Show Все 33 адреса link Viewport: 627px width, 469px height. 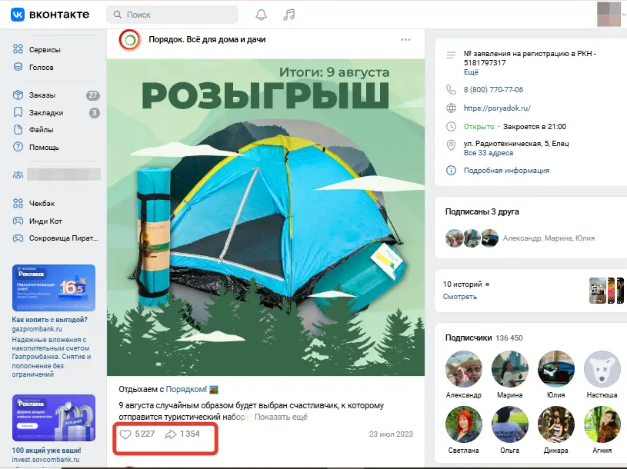click(488, 153)
